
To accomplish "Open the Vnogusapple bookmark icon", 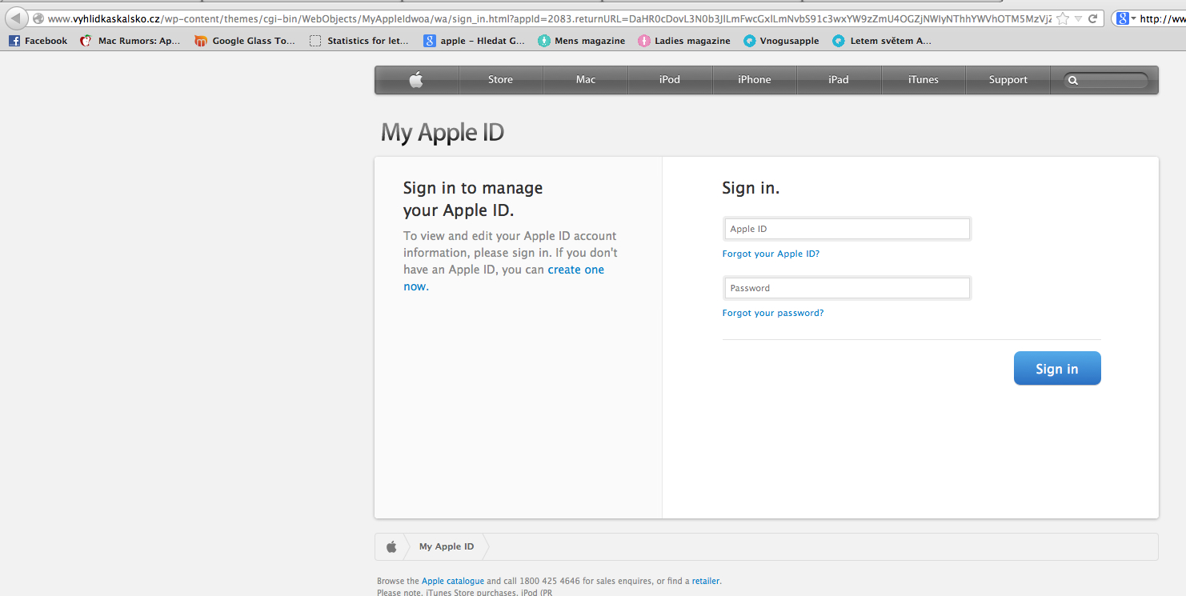I will pos(749,41).
